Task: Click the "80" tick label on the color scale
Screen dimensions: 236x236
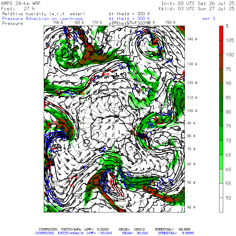Action: click(228, 112)
